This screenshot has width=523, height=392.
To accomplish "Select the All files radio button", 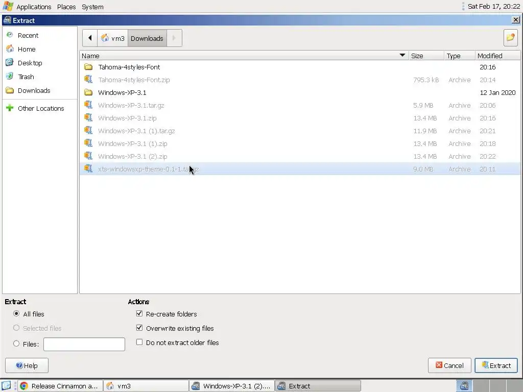I will tap(16, 314).
